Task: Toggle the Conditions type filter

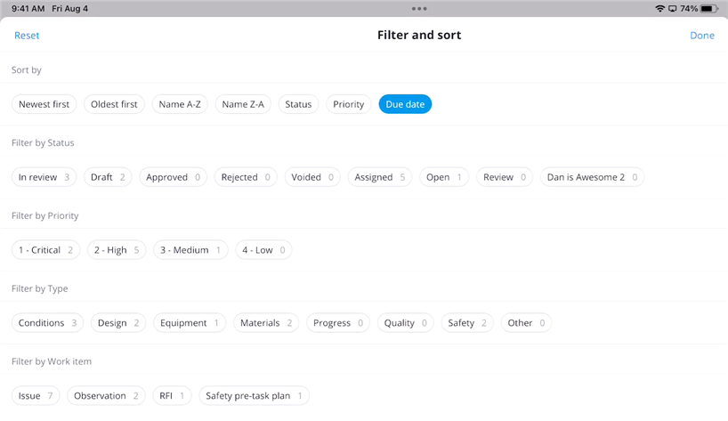Action: [47, 323]
